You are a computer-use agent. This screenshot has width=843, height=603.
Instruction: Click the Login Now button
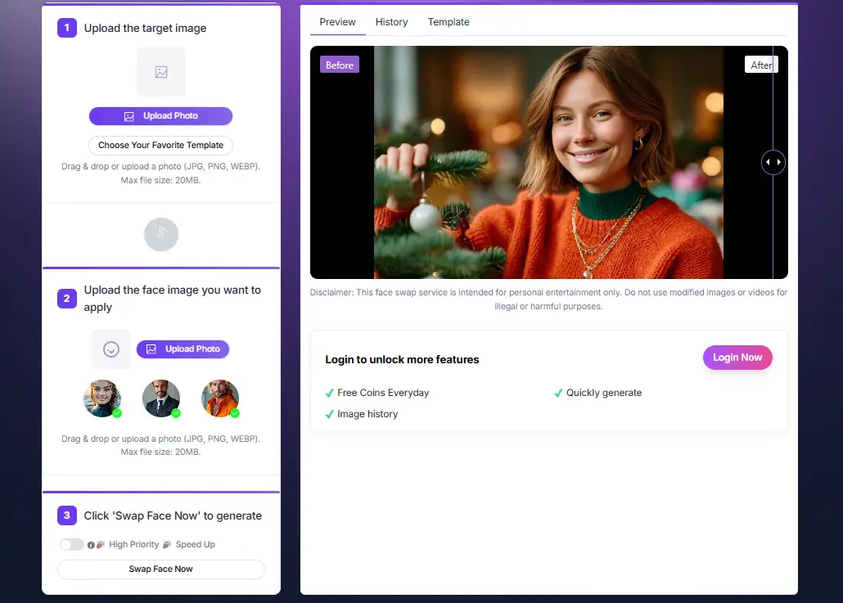click(737, 358)
